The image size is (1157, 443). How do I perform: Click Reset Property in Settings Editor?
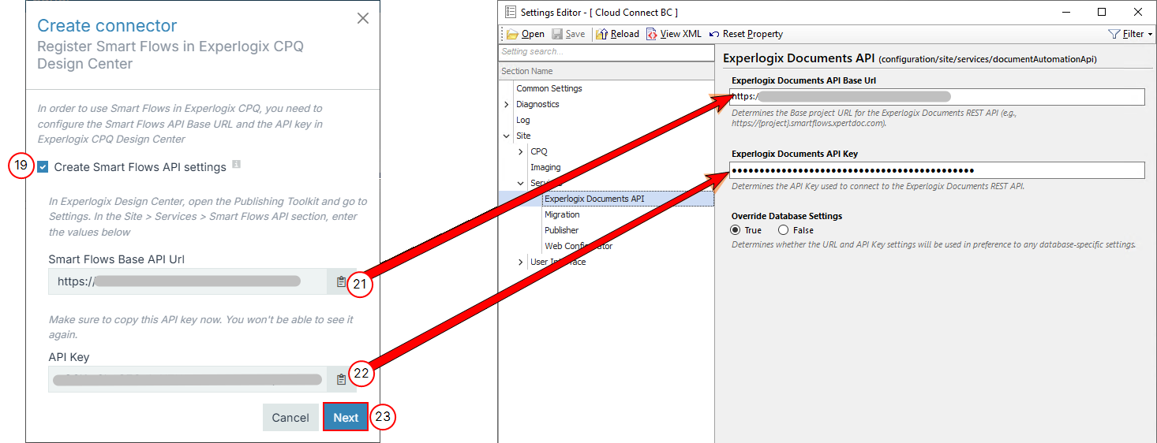click(x=747, y=34)
